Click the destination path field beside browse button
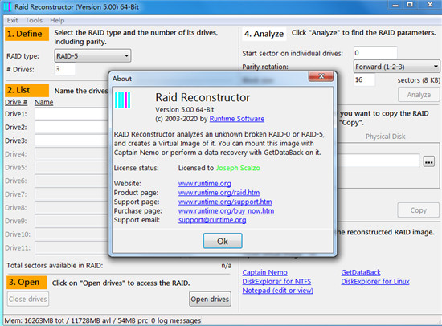442x326 pixels. (x=378, y=161)
